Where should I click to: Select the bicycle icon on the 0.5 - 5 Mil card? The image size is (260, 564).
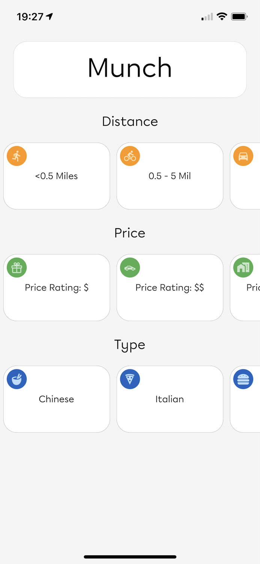click(129, 156)
